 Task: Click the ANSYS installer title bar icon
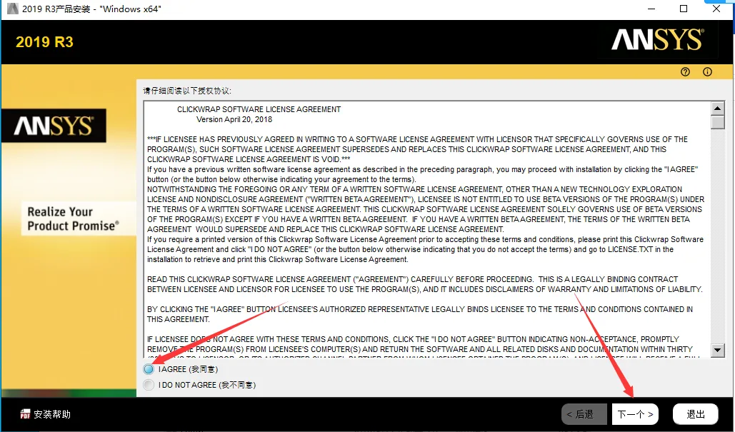coord(12,9)
